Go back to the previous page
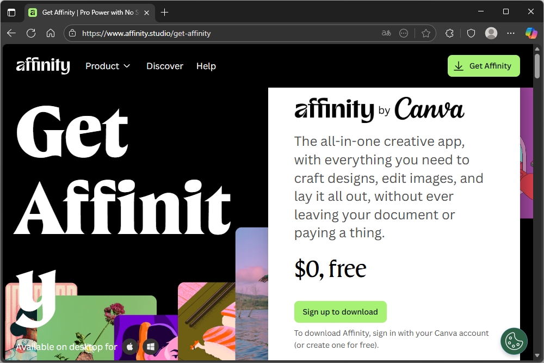This screenshot has height=363, width=544. coord(11,33)
